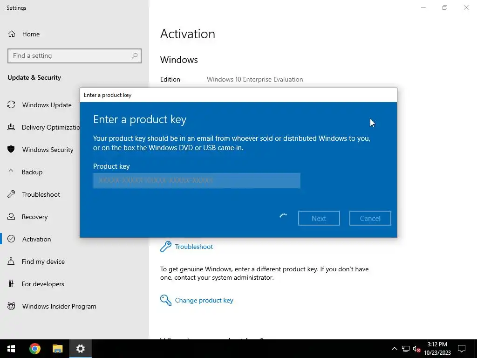Minimize the Settings window
This screenshot has width=477, height=358.
coord(423,7)
